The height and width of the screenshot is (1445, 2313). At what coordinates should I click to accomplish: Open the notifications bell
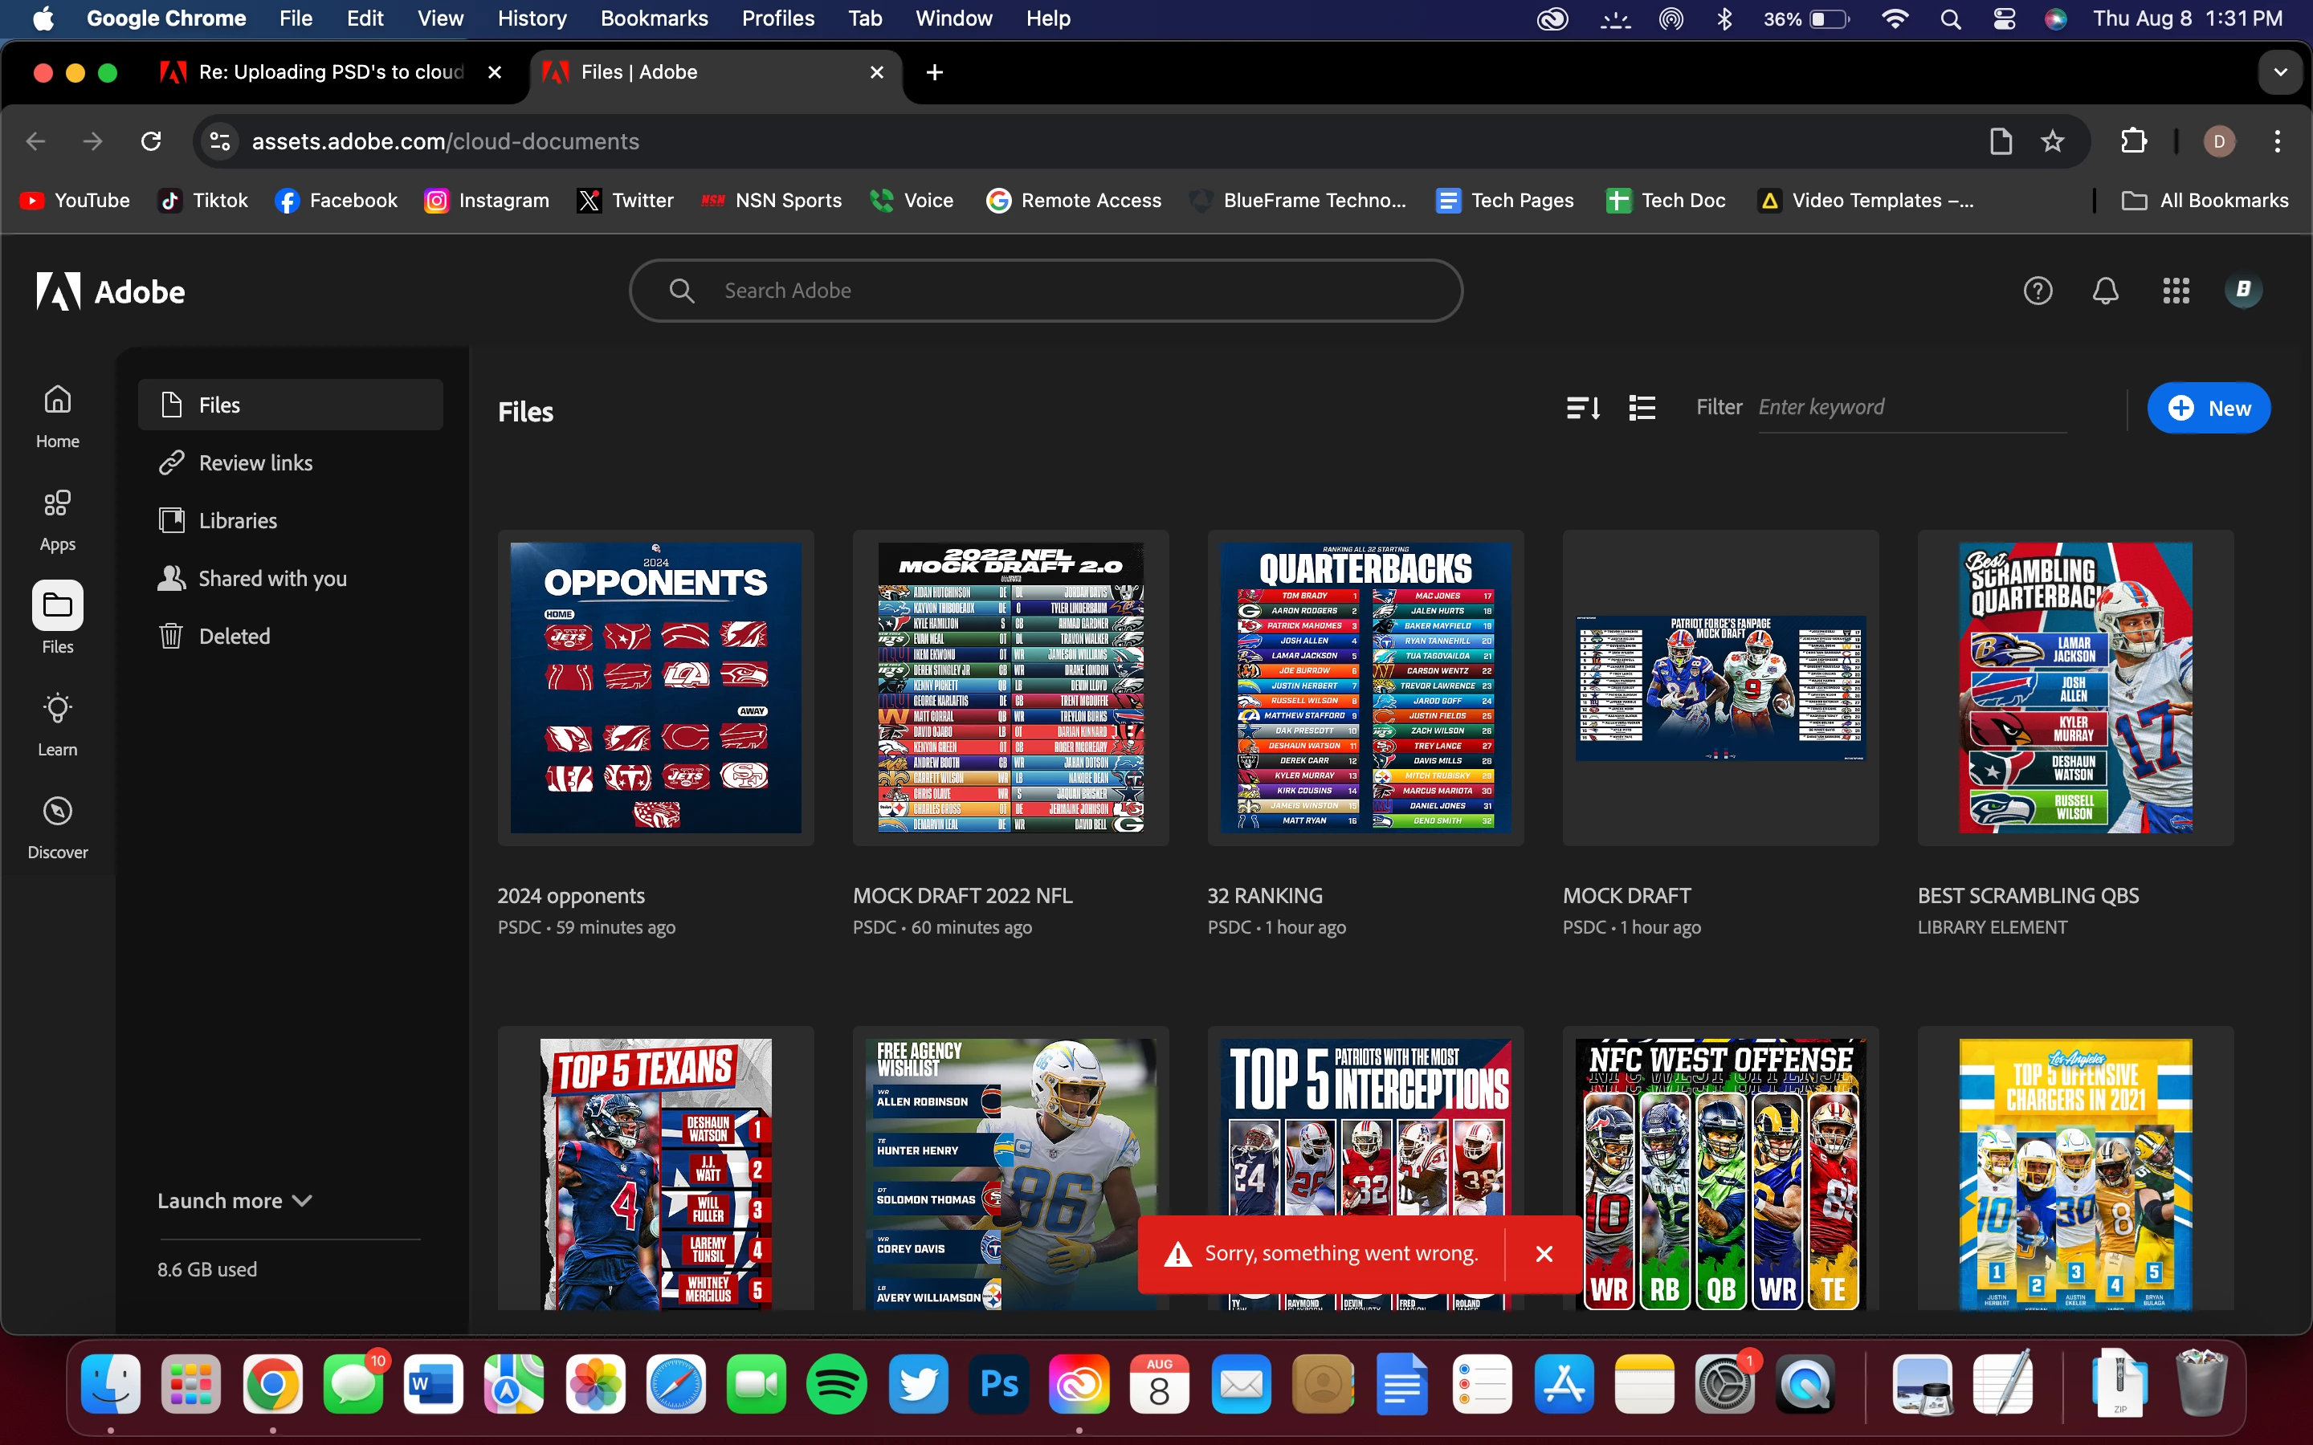tap(2106, 291)
